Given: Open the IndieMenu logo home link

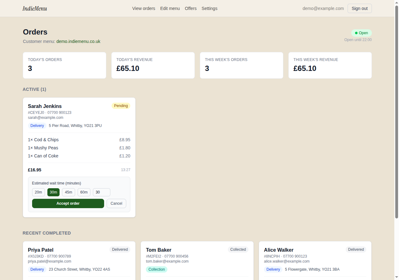Looking at the screenshot, I should pyautogui.click(x=35, y=8).
